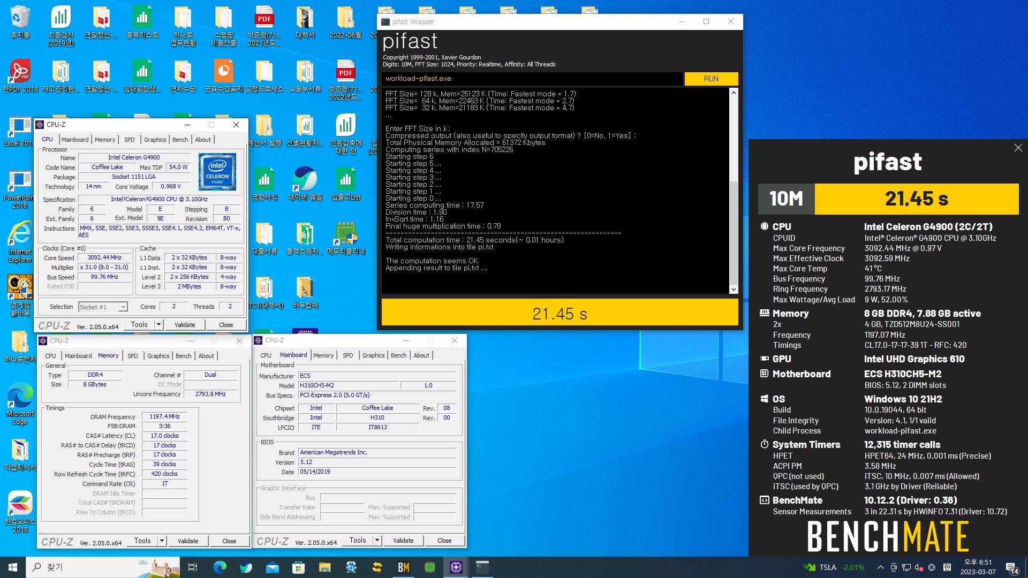
Task: Open the 한컴오피스 2018 desktop shortcut
Action: 20,512
